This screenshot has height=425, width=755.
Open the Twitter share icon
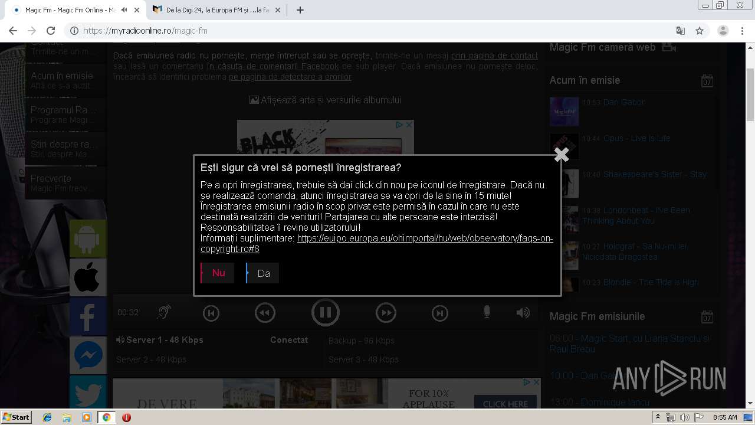88,392
